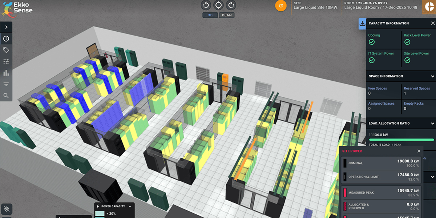The height and width of the screenshot is (218, 436).
Task: Click the Cooling status check icon
Action: point(372,42)
